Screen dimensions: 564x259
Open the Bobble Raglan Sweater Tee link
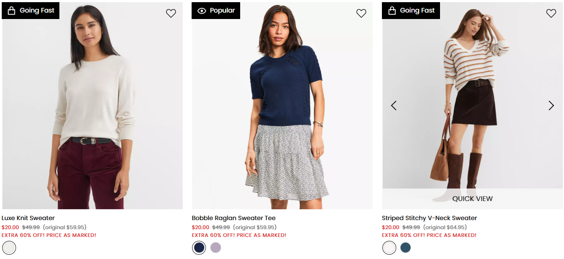(x=234, y=218)
